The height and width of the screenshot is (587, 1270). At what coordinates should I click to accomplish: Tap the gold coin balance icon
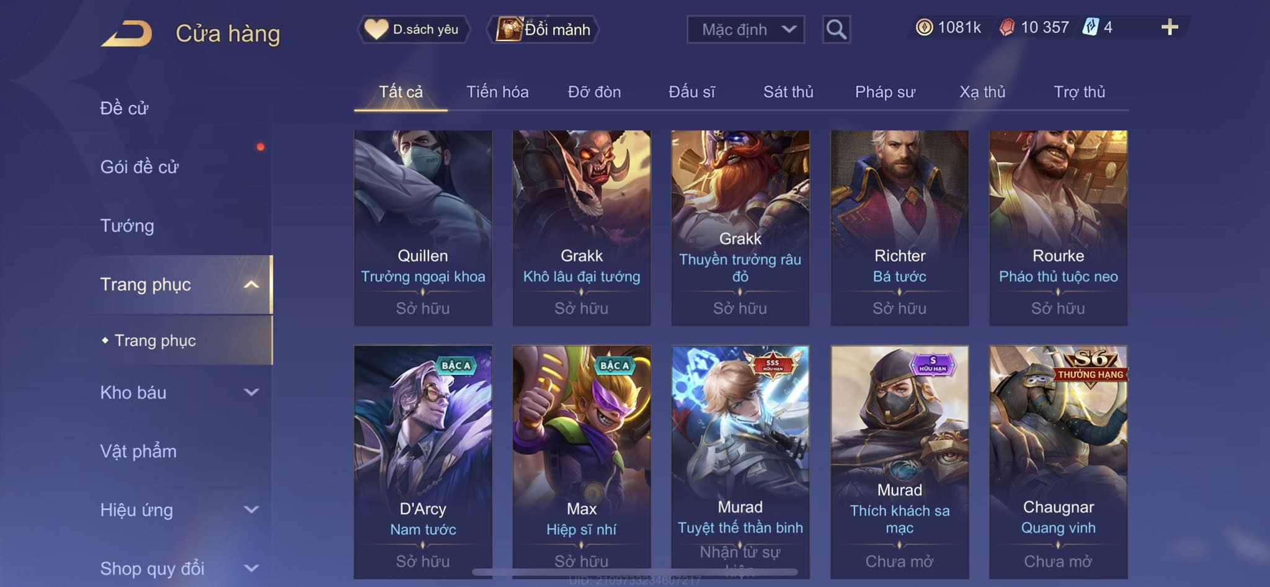(924, 27)
